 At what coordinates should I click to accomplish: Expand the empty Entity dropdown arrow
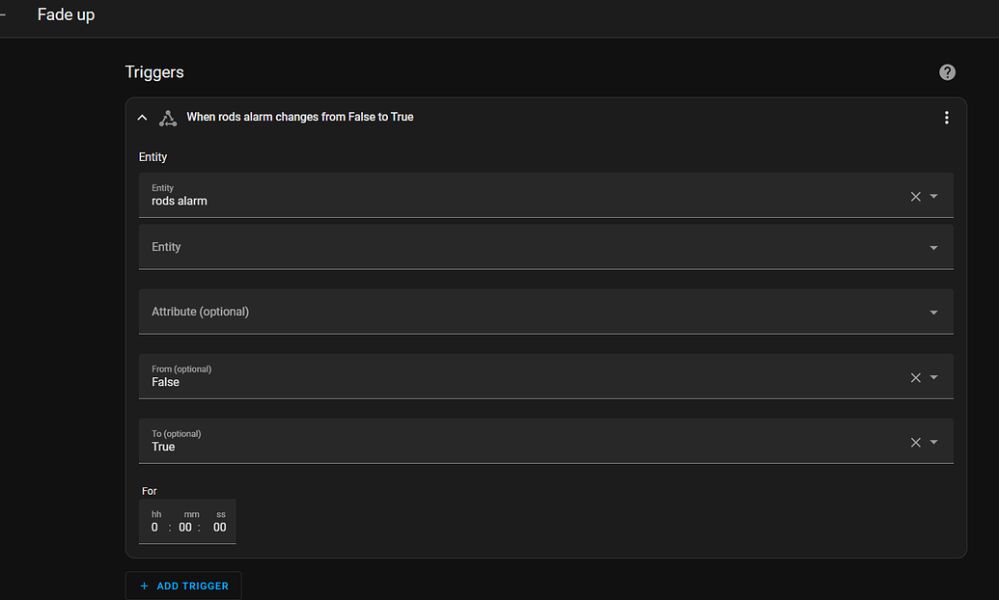(933, 248)
